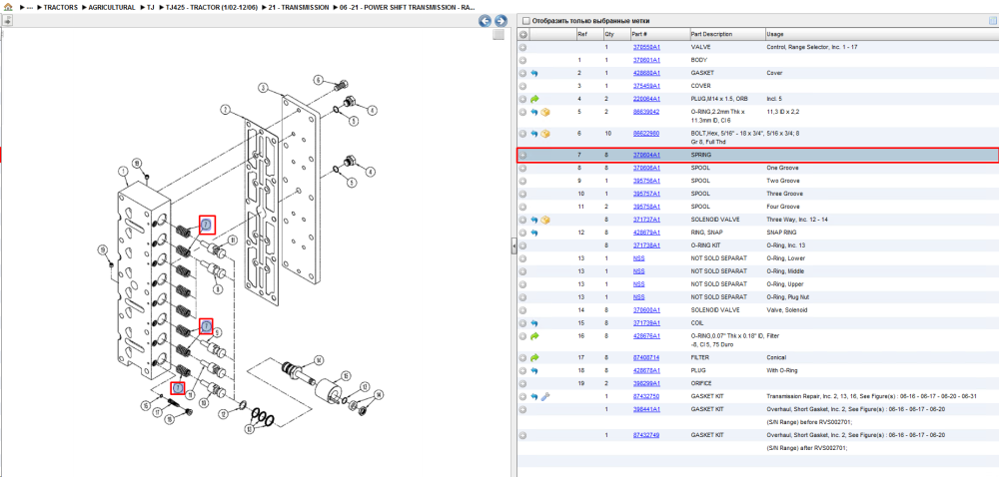999x477 pixels.
Task: Open the 21 - TRANSMISSION breadcrumb
Action: (x=299, y=8)
